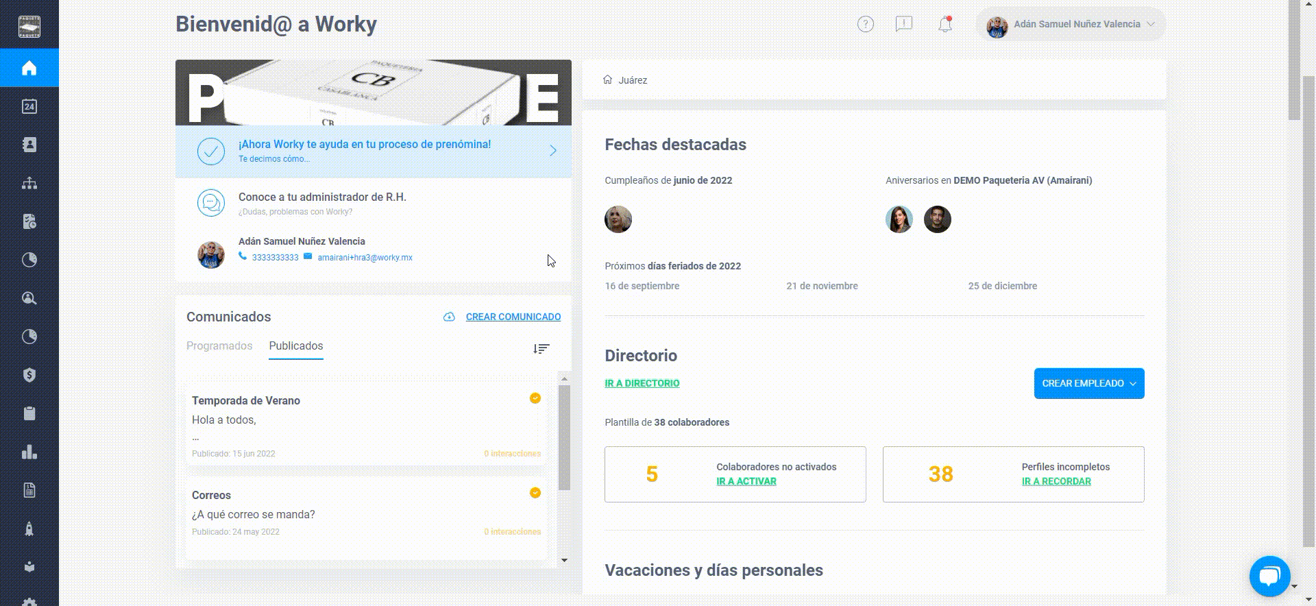This screenshot has width=1316, height=606.
Task: Open the person search magnifier icon
Action: point(29,298)
